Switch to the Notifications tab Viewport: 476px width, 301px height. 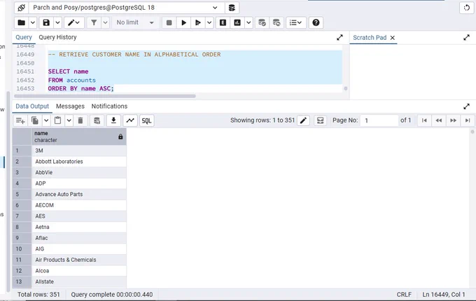[109, 106]
